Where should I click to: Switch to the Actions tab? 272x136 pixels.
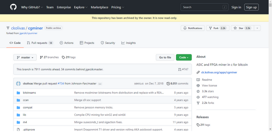click(x=66, y=43)
